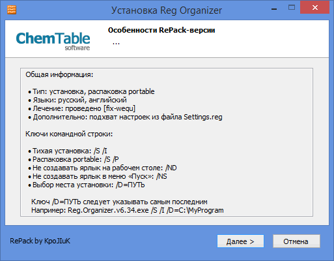Image resolution: width=334 pixels, height=261 pixels.
Task: Cancel the setup with Отмена
Action: [x=296, y=241]
